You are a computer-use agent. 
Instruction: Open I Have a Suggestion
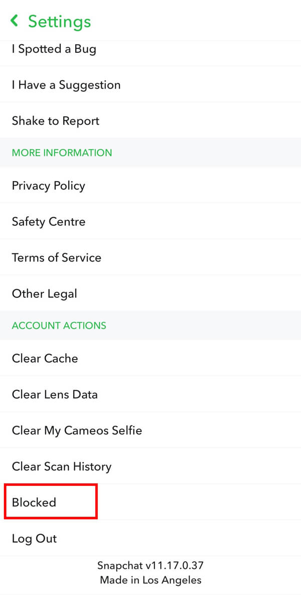pos(66,84)
